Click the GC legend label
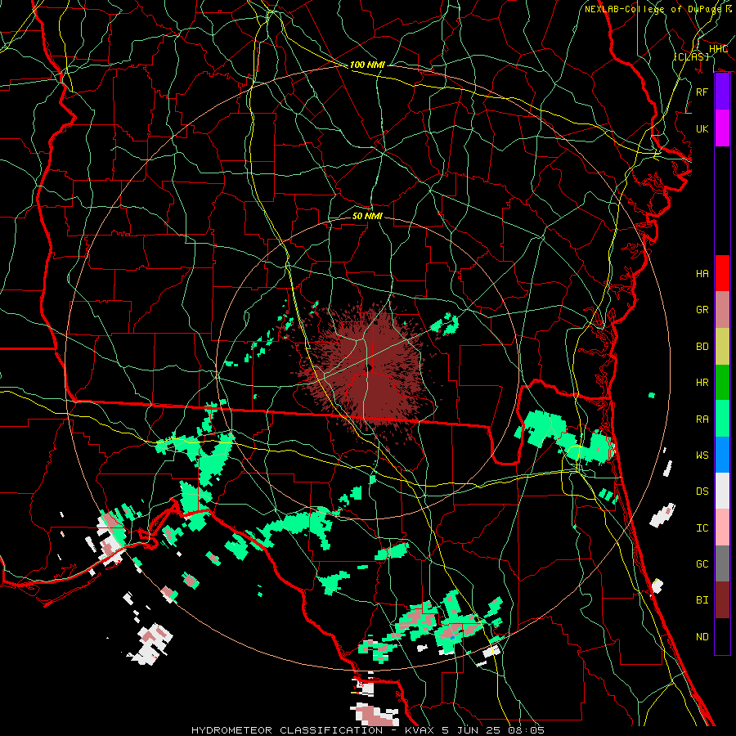This screenshot has width=736, height=736. click(x=702, y=564)
